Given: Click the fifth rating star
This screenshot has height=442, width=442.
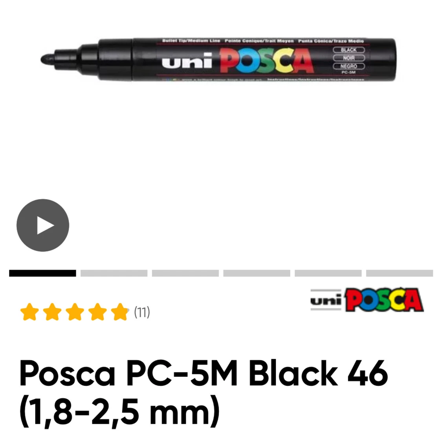Looking at the screenshot, I should pos(120,312).
